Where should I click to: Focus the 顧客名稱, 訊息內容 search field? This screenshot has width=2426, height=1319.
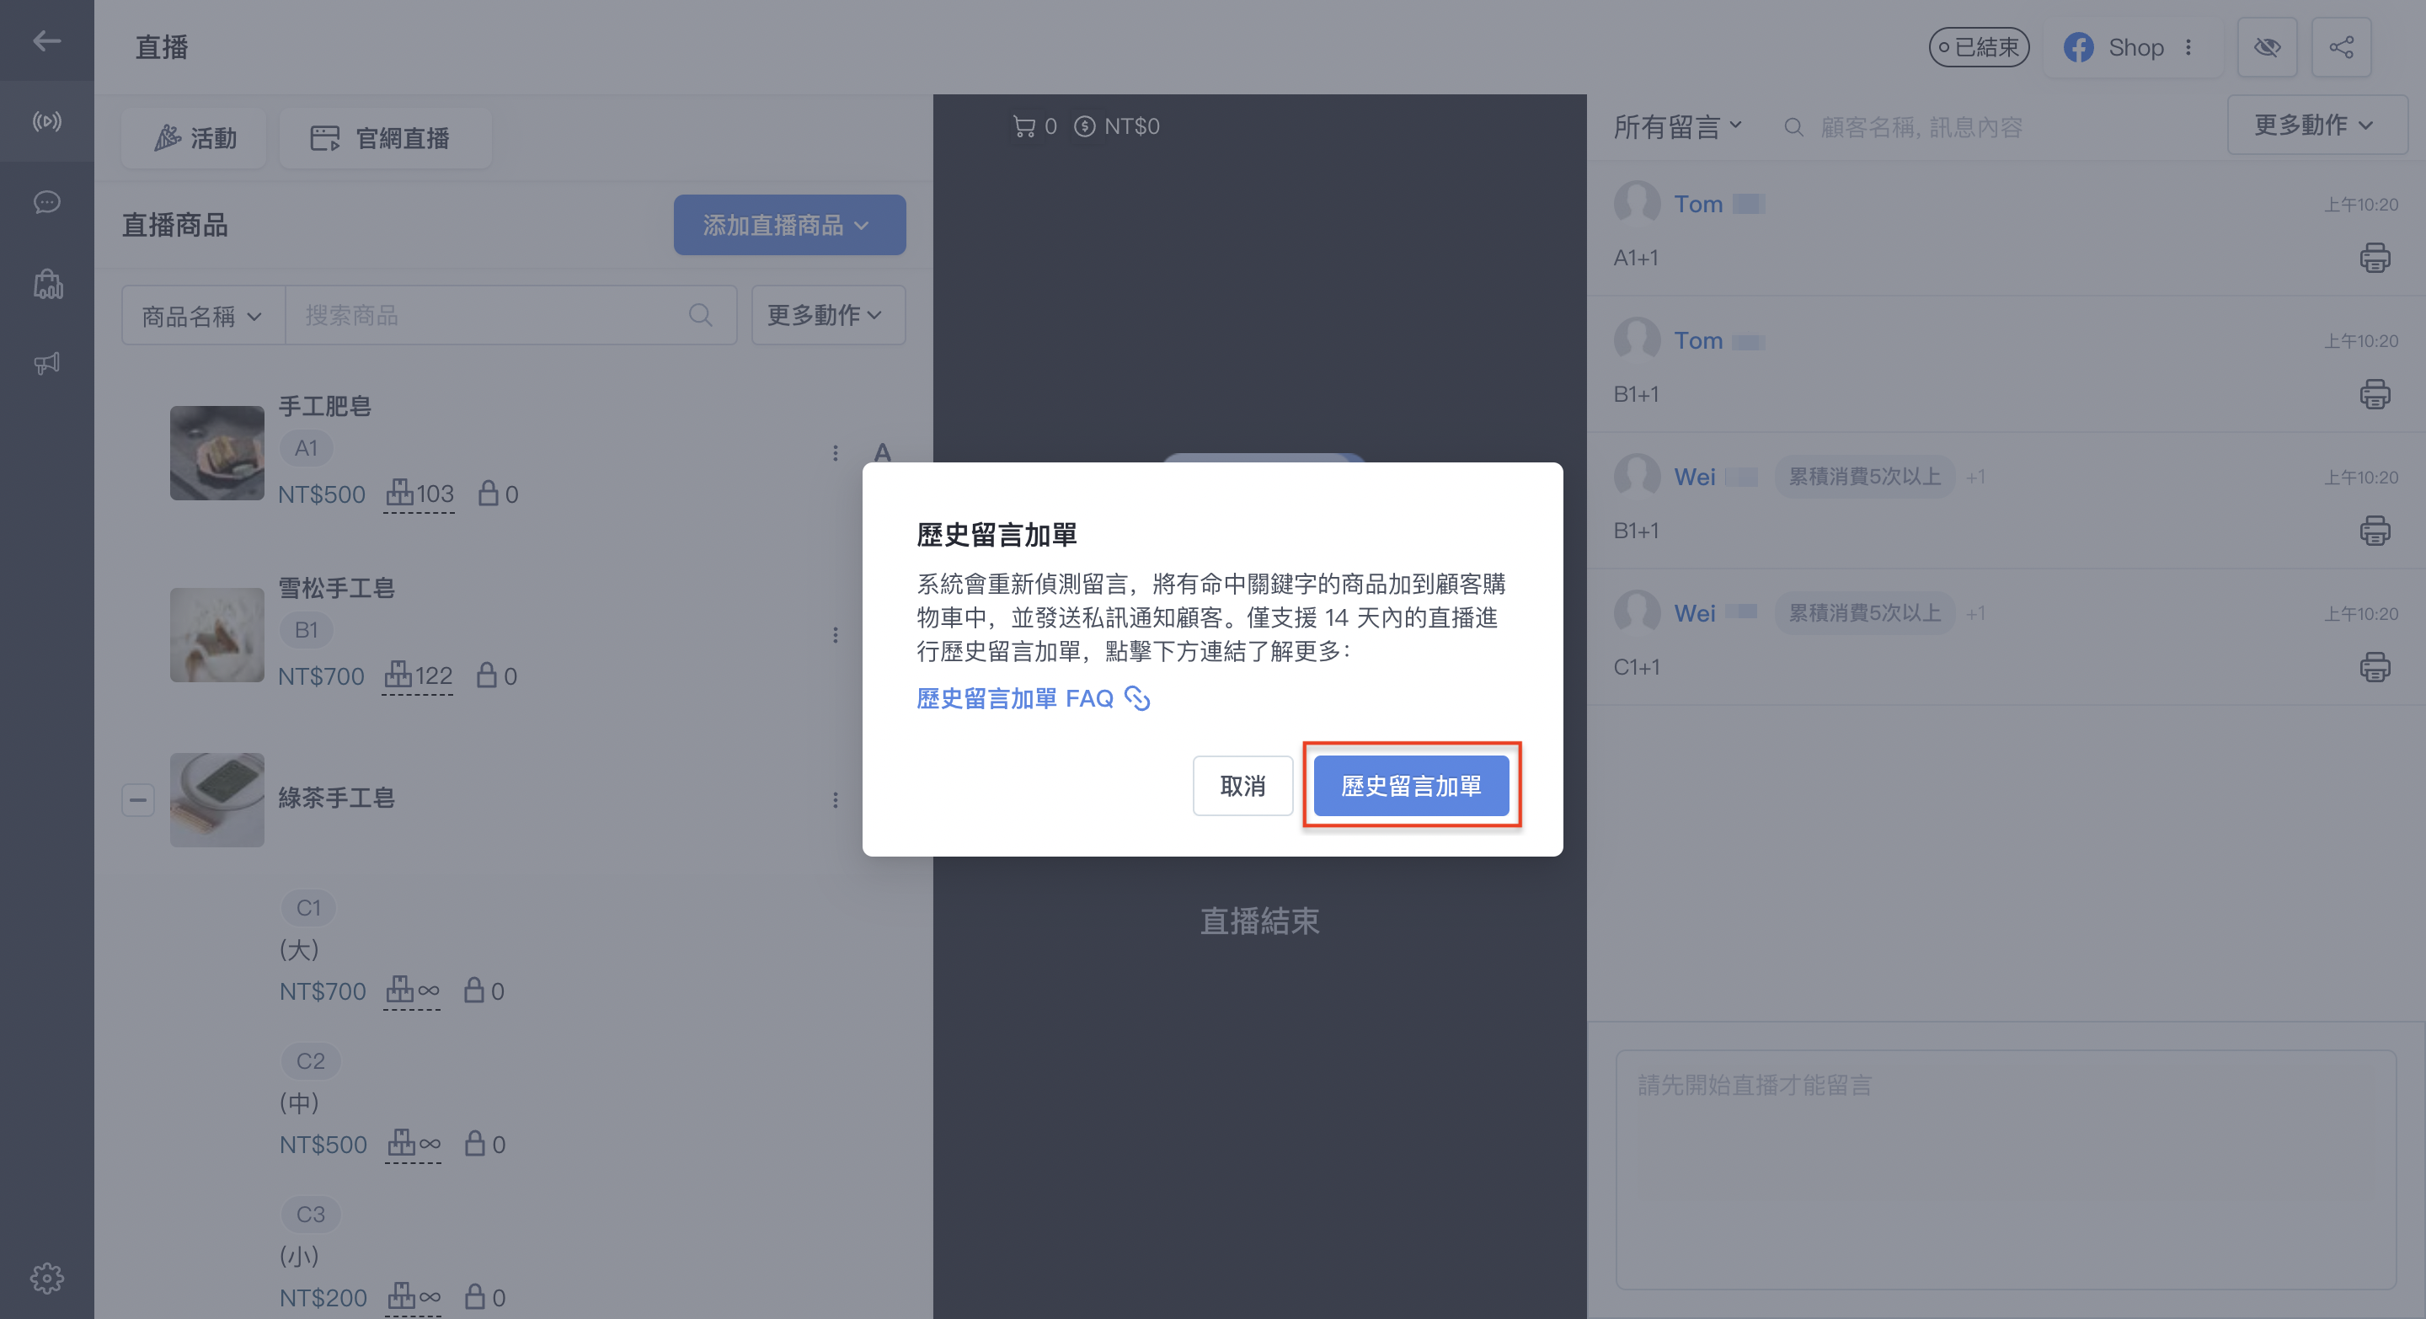pos(1996,127)
